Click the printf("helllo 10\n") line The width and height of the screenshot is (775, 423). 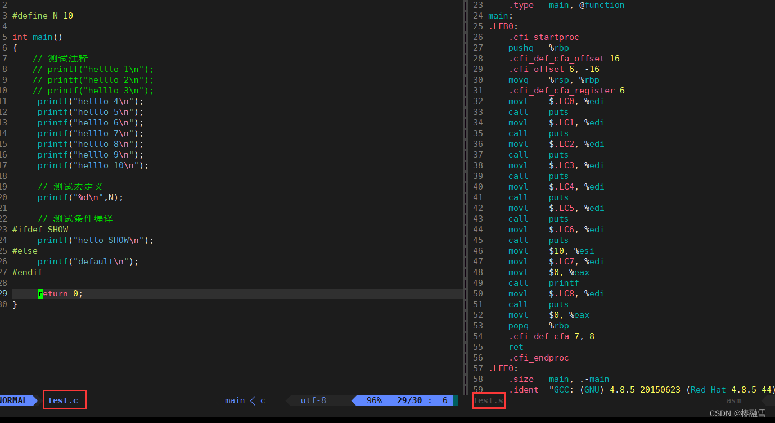[x=93, y=165]
